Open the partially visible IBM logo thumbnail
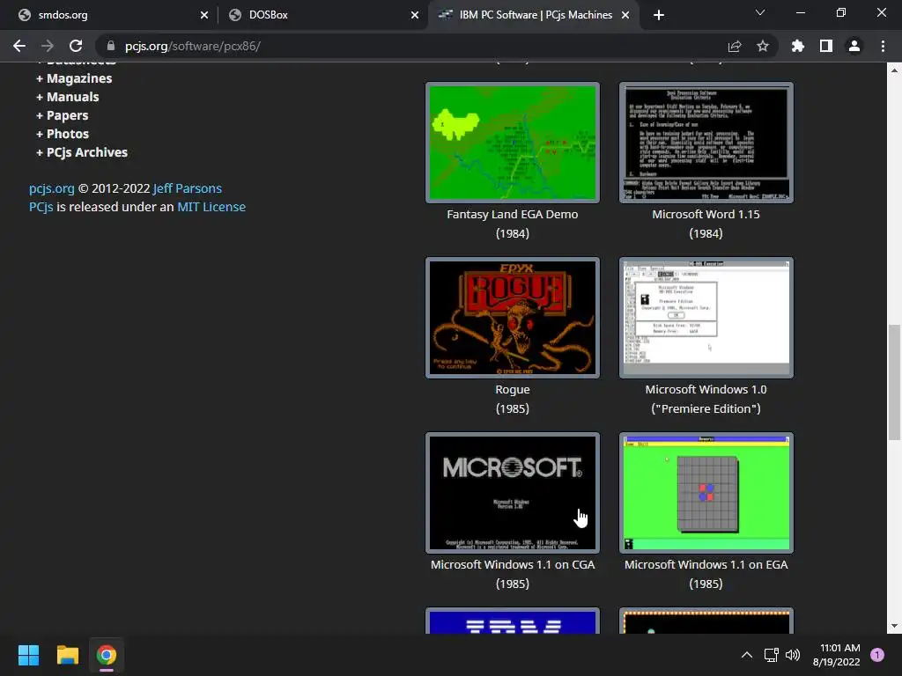The height and width of the screenshot is (676, 902). 513,621
